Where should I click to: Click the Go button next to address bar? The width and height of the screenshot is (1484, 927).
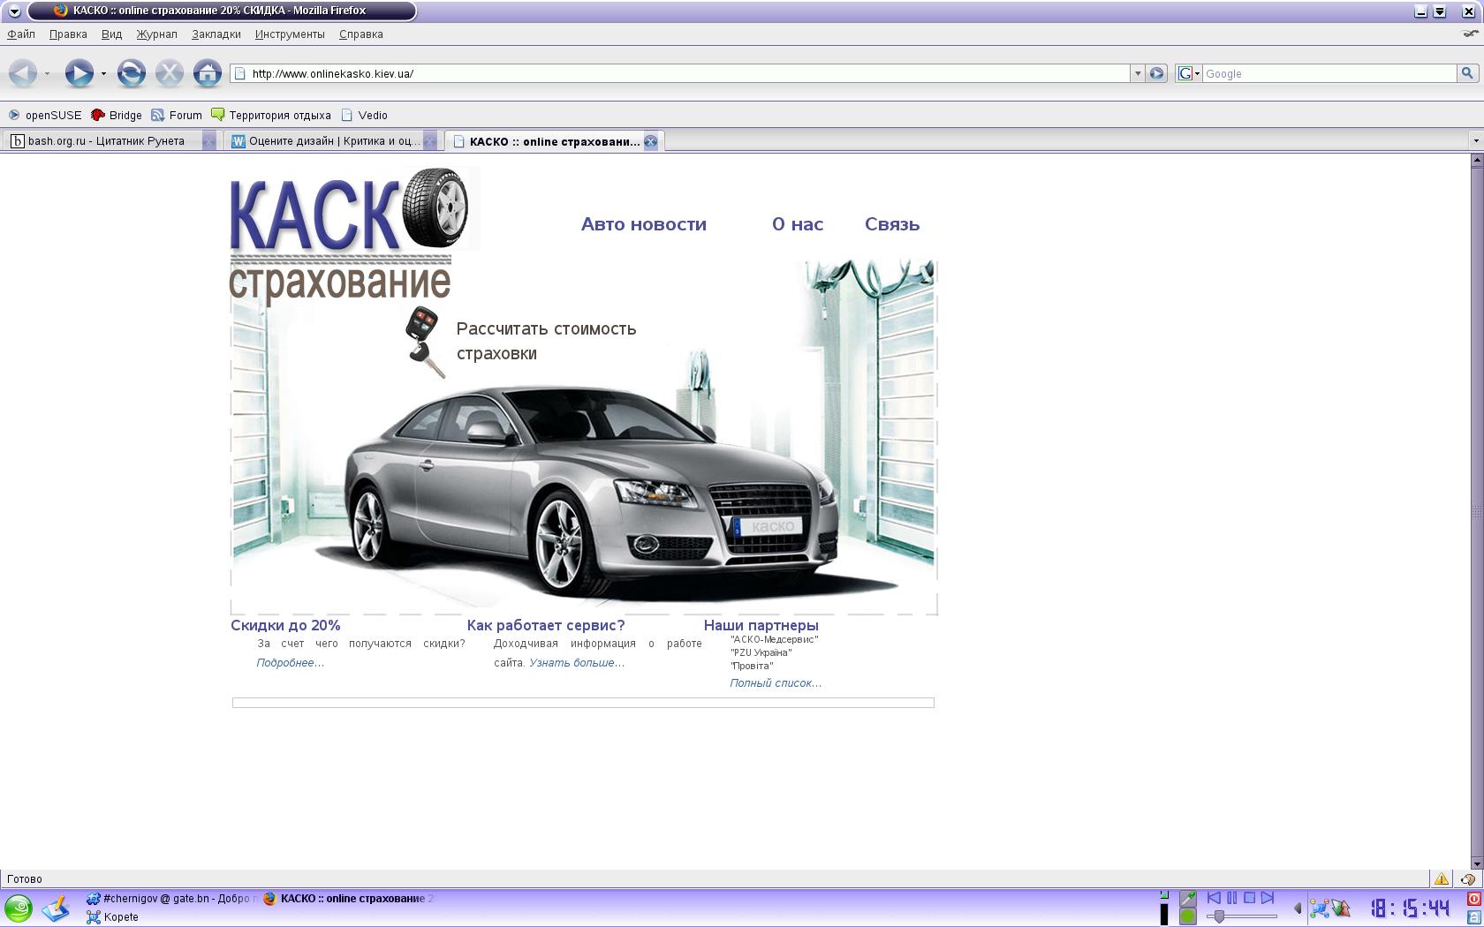pos(1156,73)
